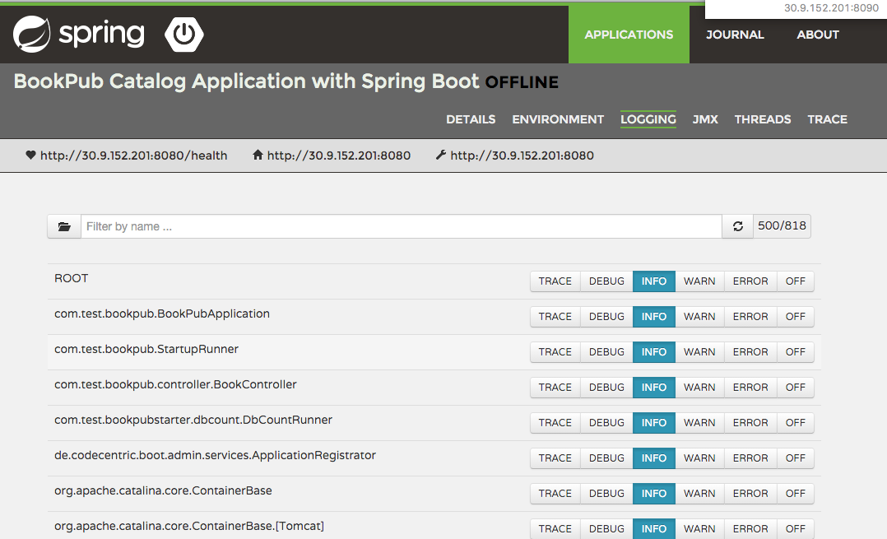This screenshot has height=539, width=887.
Task: Set DbCountRunner logger level to ERROR
Action: (x=750, y=422)
